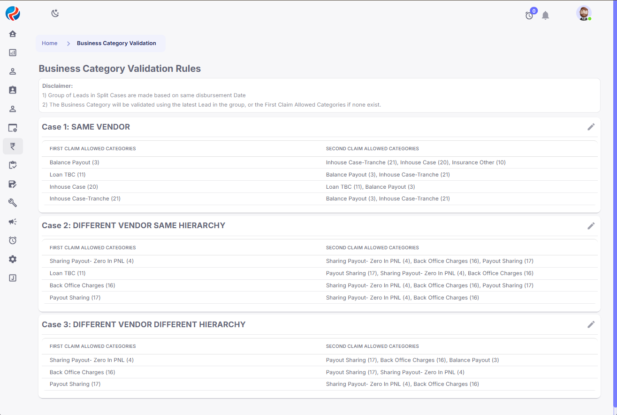617x415 pixels.
Task: Open the timer icon with 0 badge
Action: pyautogui.click(x=529, y=15)
